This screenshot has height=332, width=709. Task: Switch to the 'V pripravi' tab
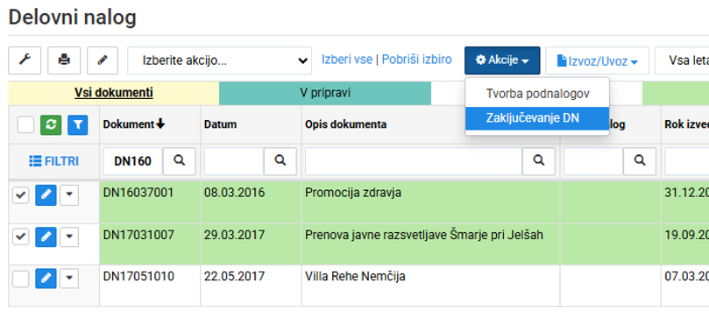[325, 93]
